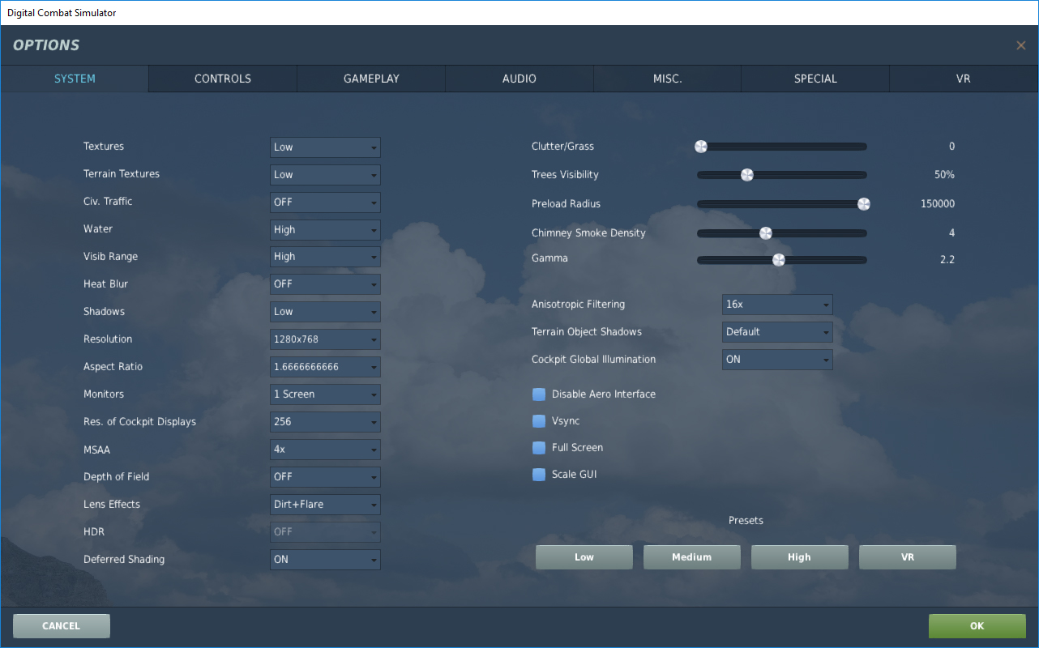The height and width of the screenshot is (648, 1039).
Task: Apply the Low preset
Action: coord(584,557)
